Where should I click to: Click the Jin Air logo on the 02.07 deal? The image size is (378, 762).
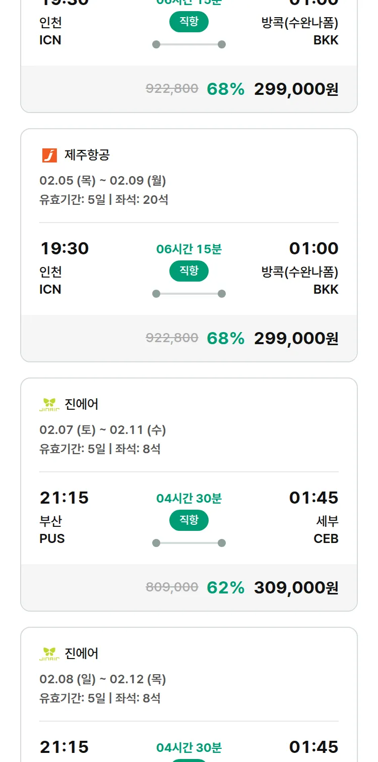pos(49,405)
